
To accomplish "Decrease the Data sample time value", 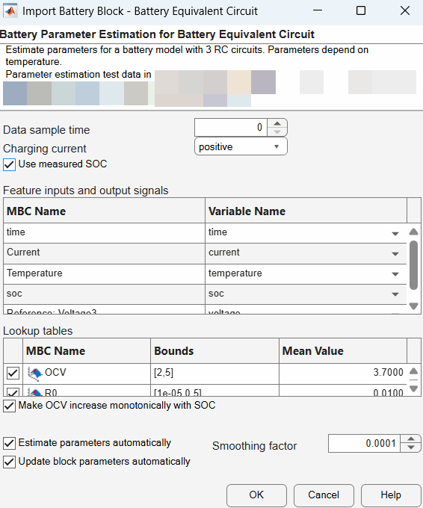I will 277,132.
